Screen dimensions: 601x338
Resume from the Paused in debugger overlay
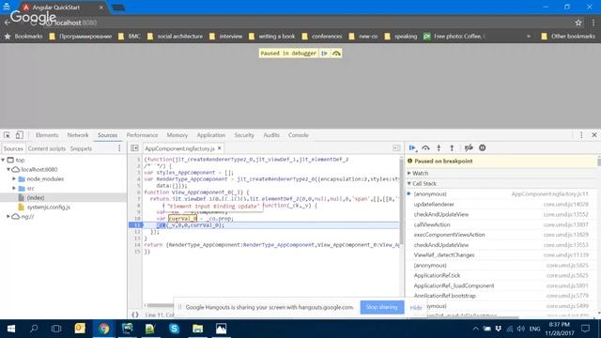(324, 54)
